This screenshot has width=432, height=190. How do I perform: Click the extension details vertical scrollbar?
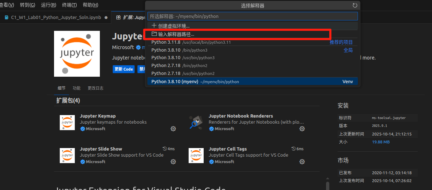tap(328, 186)
